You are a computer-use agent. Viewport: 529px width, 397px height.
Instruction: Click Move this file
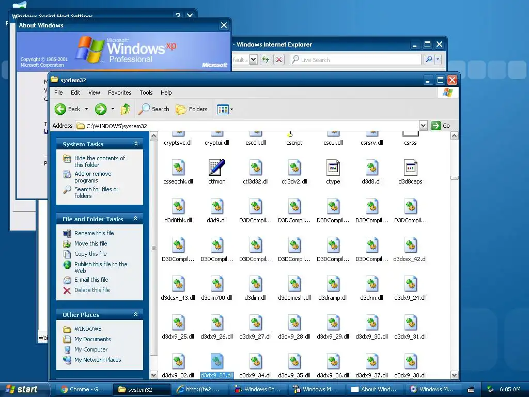pyautogui.click(x=91, y=243)
